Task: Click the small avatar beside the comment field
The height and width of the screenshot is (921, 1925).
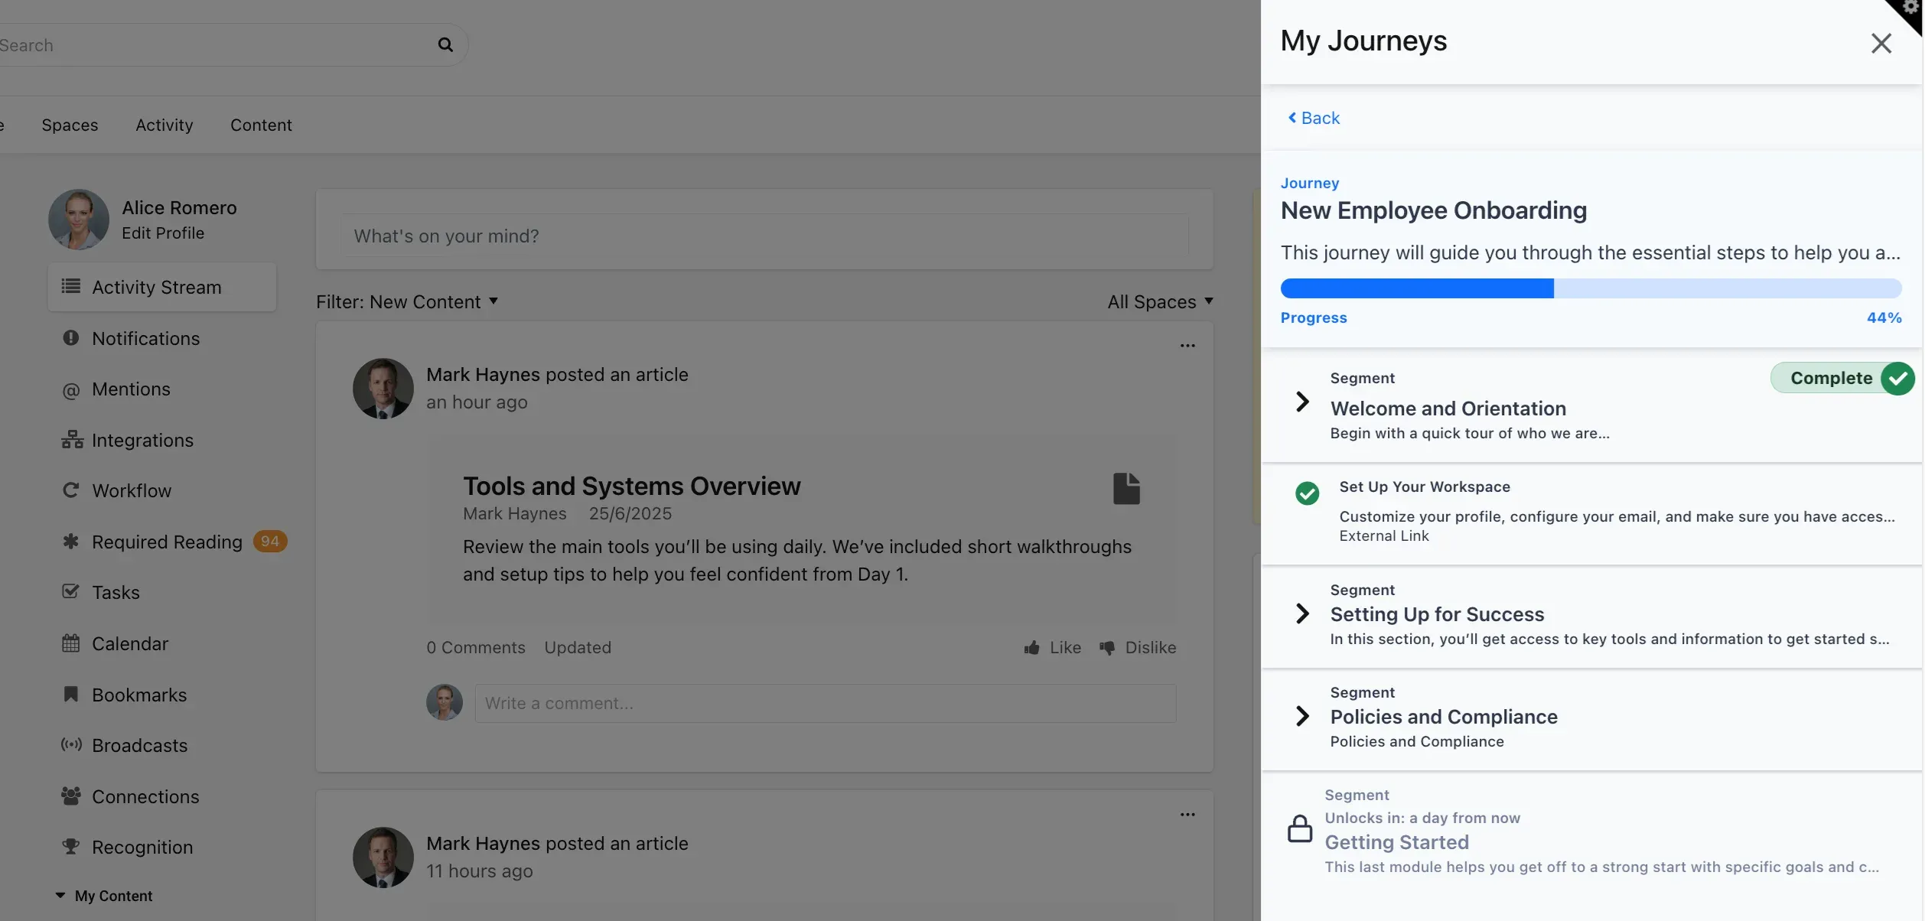Action: pyautogui.click(x=444, y=702)
